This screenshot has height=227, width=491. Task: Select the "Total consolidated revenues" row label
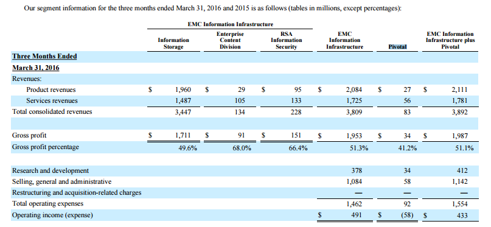click(x=52, y=111)
